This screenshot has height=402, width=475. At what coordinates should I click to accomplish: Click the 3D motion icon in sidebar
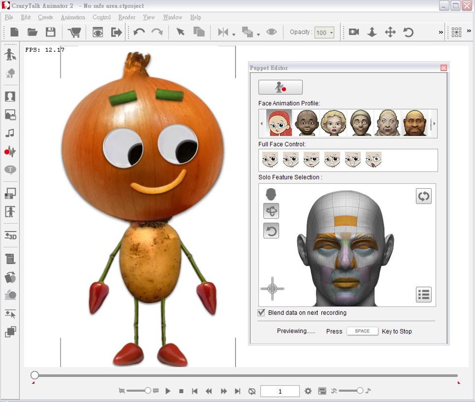(x=10, y=236)
